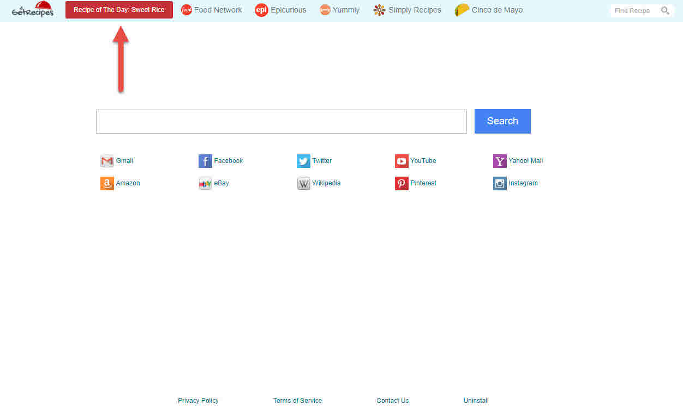Viewport: 683px width, 416px height.
Task: Click the Facebook icon
Action: [x=205, y=161]
